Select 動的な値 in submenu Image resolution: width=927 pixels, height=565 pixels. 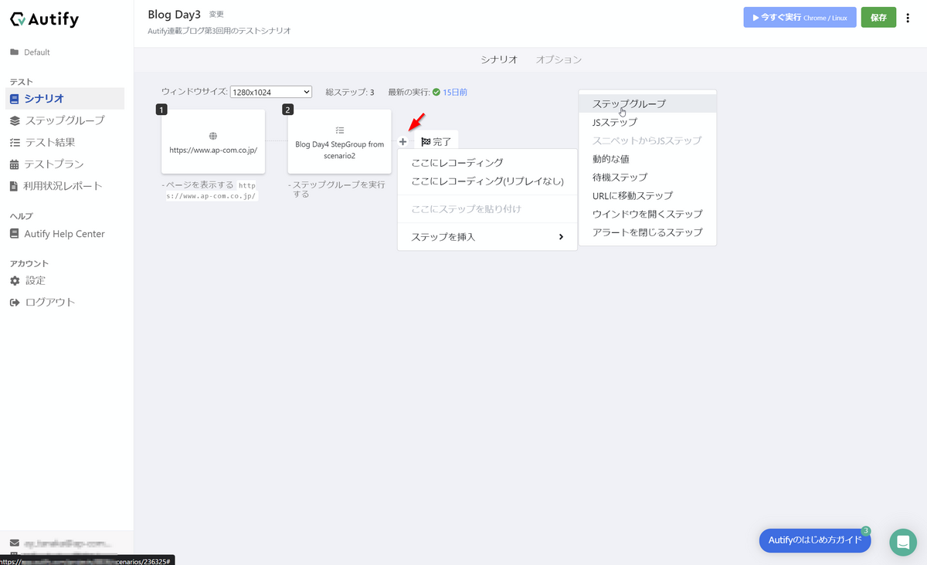point(647,159)
